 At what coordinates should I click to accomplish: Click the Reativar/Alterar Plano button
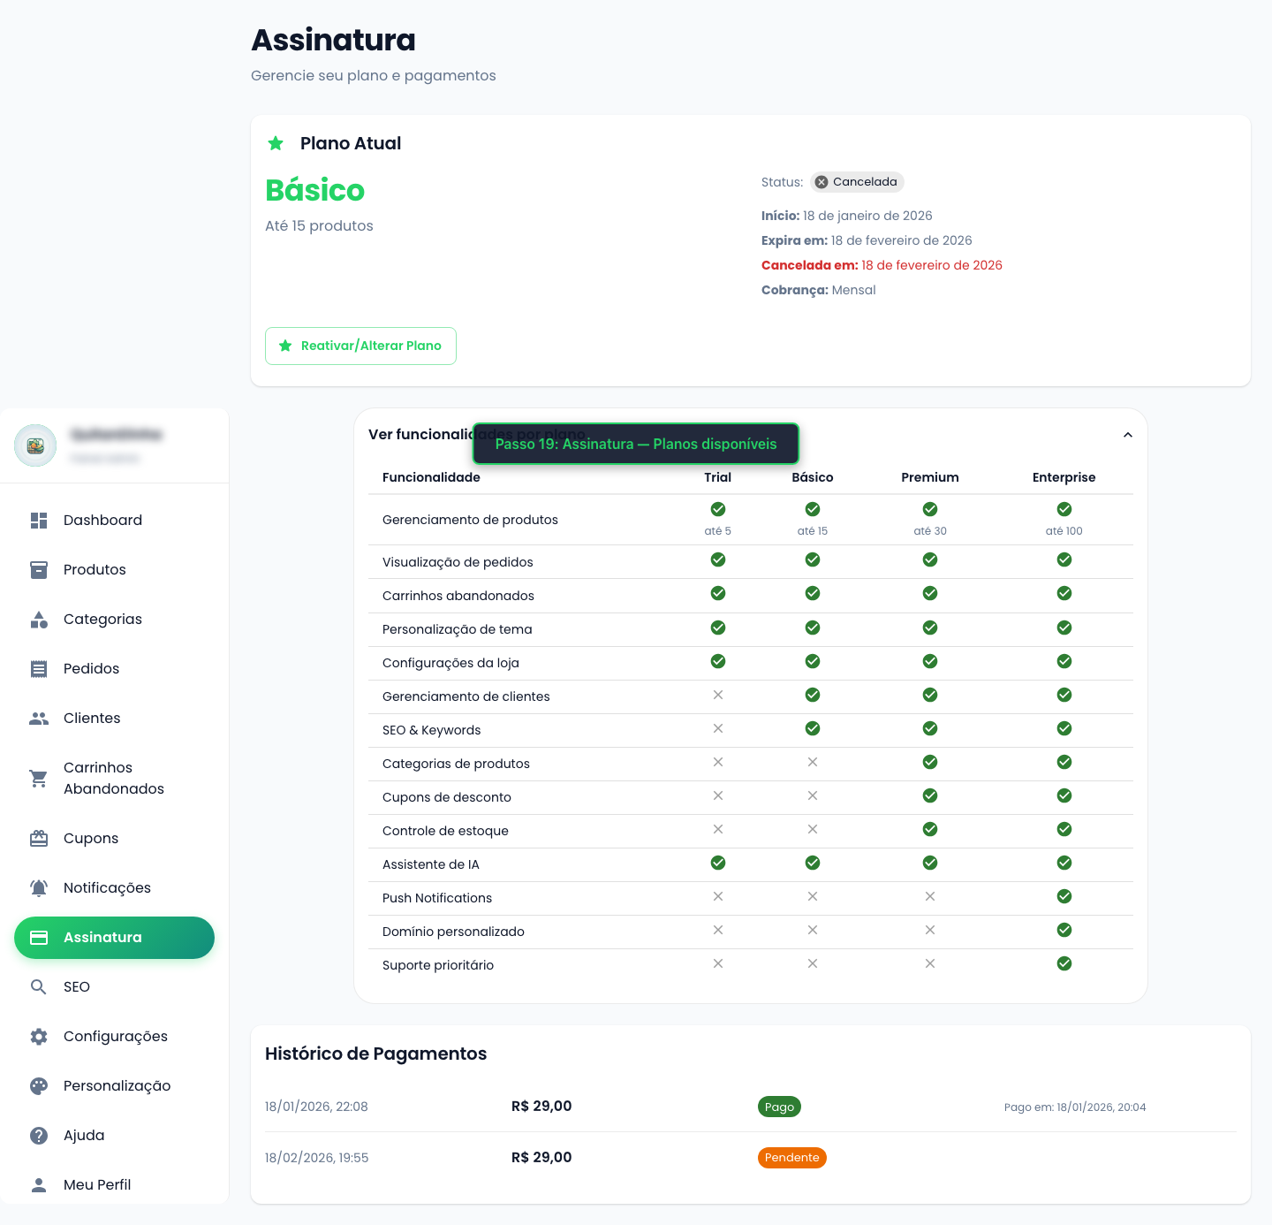pos(360,346)
